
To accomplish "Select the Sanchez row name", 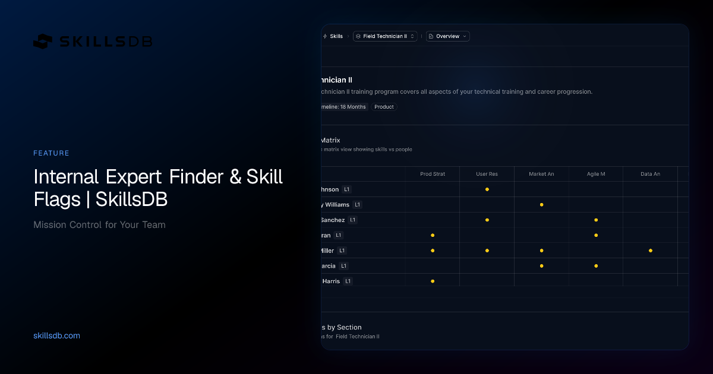I will click(333, 220).
